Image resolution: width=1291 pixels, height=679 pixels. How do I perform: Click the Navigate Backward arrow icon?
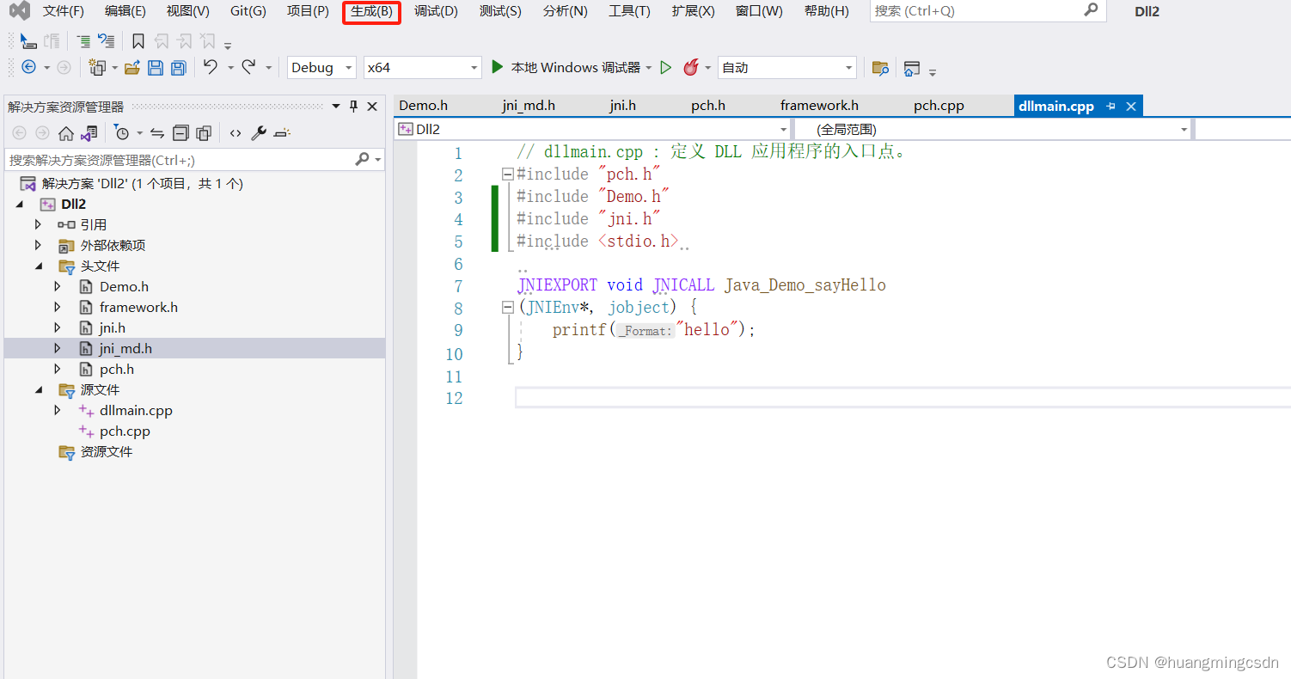[28, 67]
